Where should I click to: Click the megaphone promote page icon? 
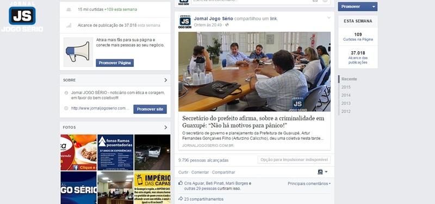pos(78,52)
